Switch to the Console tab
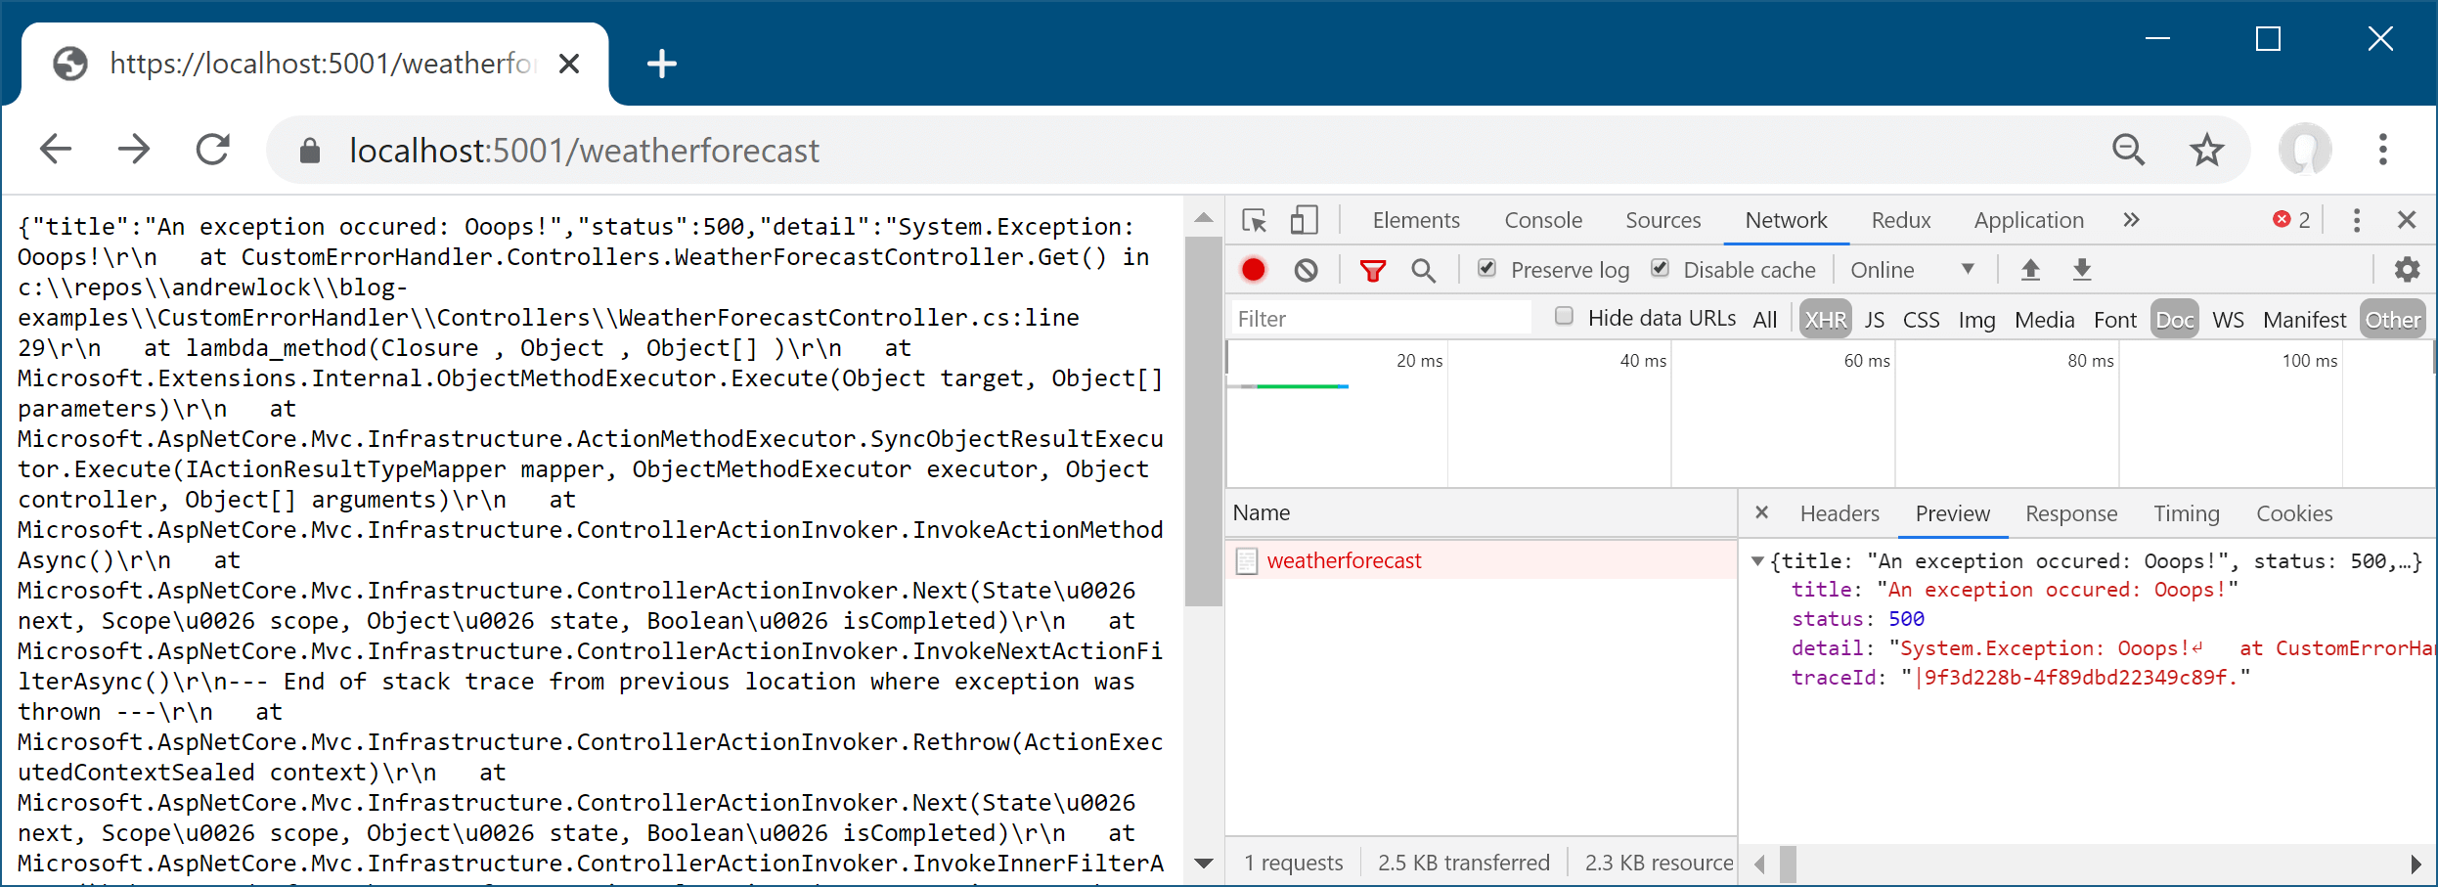The width and height of the screenshot is (2438, 887). click(1543, 220)
